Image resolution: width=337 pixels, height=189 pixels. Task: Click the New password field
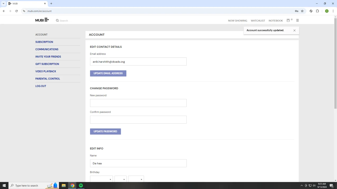click(138, 103)
